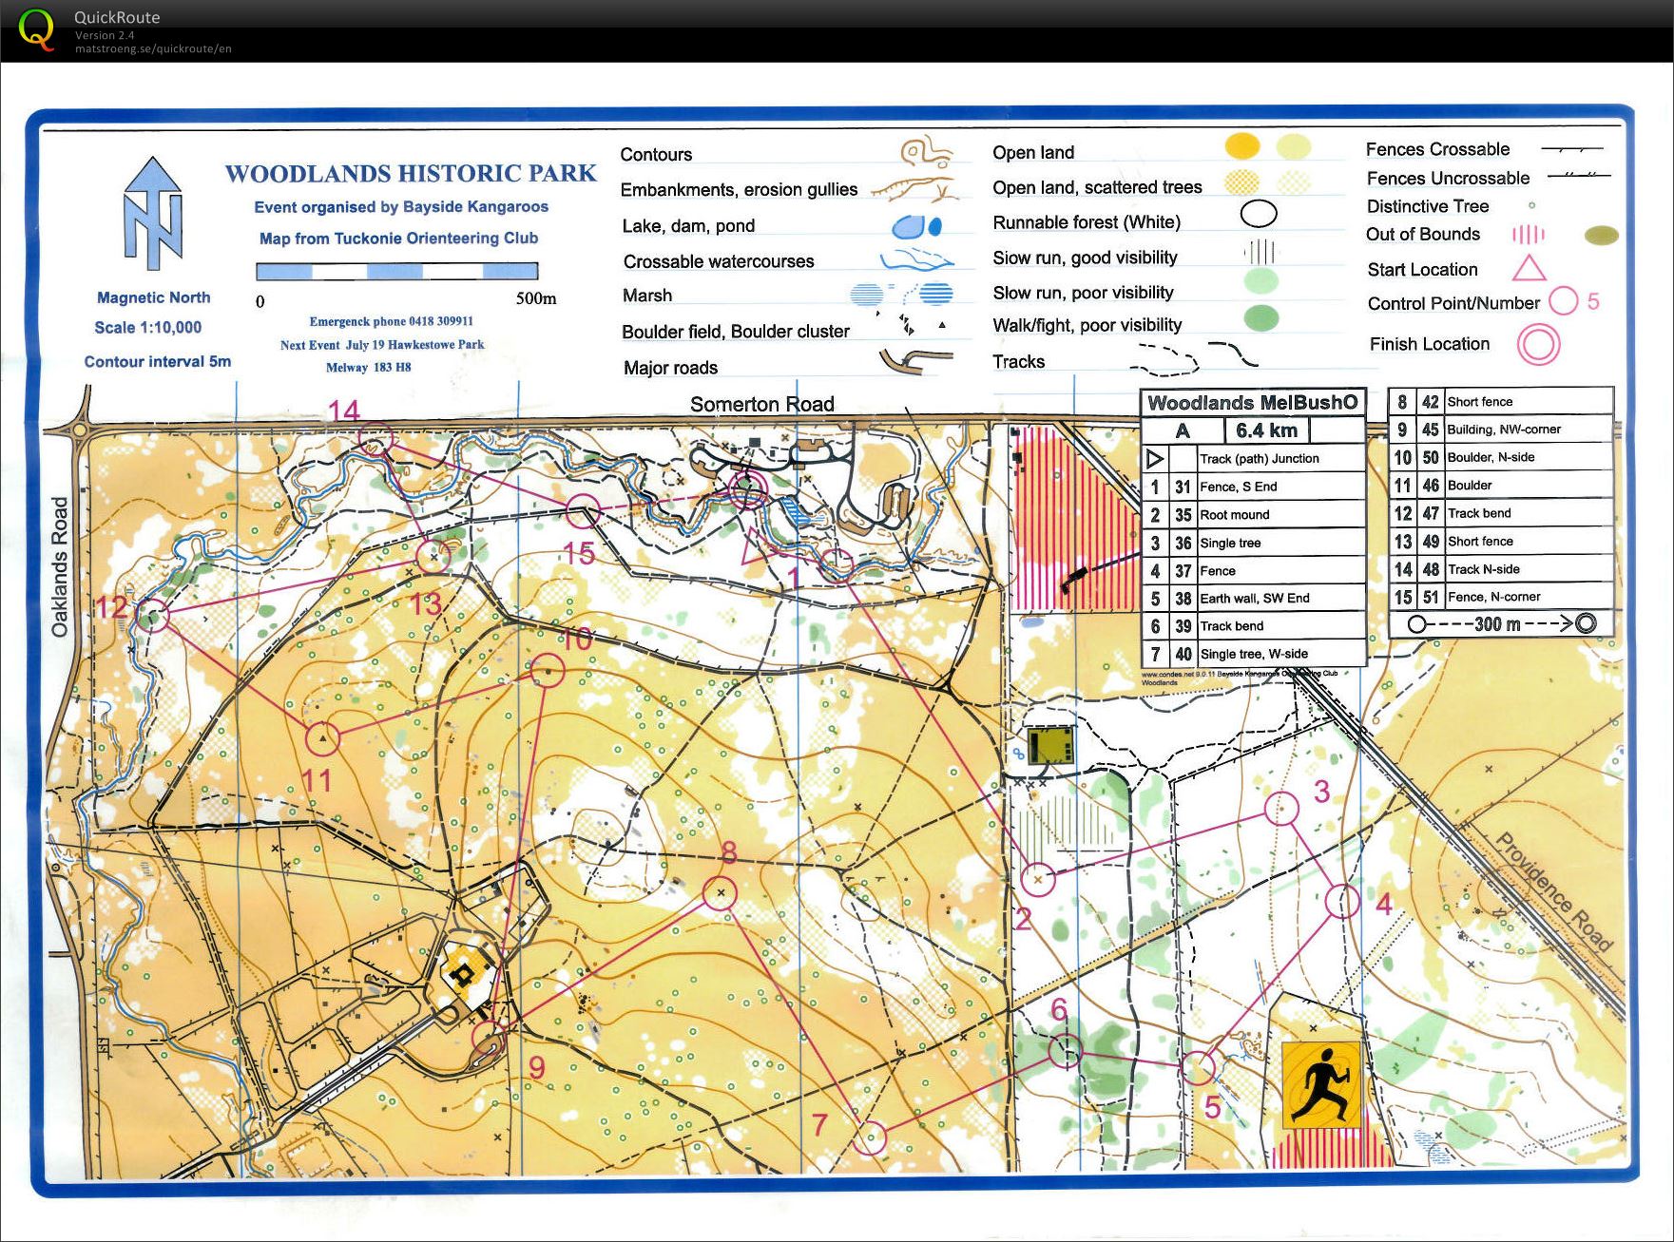Click the "Root mound" control description row
Screen dimensions: 1674x1242
pyautogui.click(x=1253, y=515)
